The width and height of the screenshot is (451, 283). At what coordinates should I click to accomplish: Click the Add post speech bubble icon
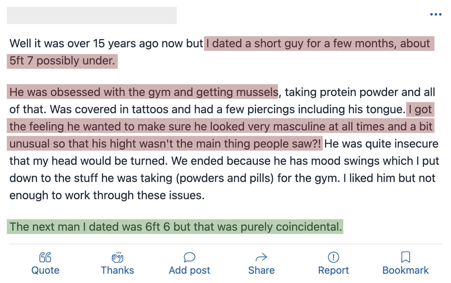[x=190, y=257]
